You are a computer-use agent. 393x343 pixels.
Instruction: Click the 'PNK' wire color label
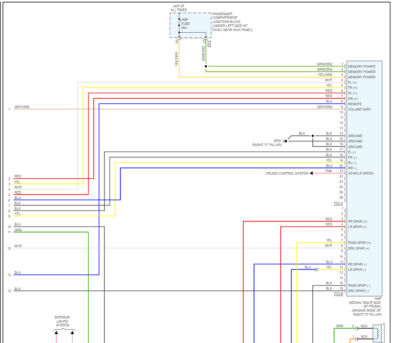click(329, 171)
